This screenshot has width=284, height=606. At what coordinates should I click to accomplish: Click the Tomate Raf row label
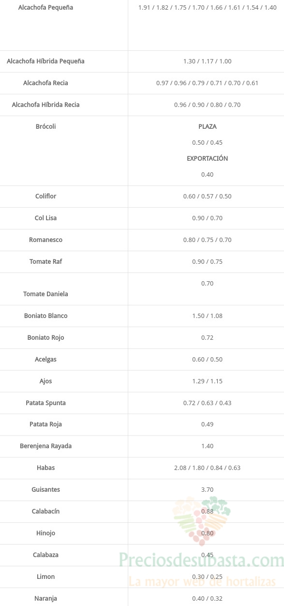point(45,261)
